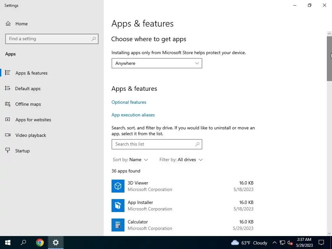
Task: Click the search icon in Search this list
Action: click(x=197, y=144)
